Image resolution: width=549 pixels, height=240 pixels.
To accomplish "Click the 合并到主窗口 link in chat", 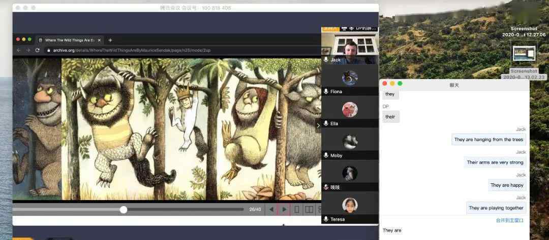I will click(509, 220).
